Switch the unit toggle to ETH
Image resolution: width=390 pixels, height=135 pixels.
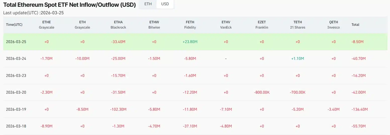[x=148, y=4]
